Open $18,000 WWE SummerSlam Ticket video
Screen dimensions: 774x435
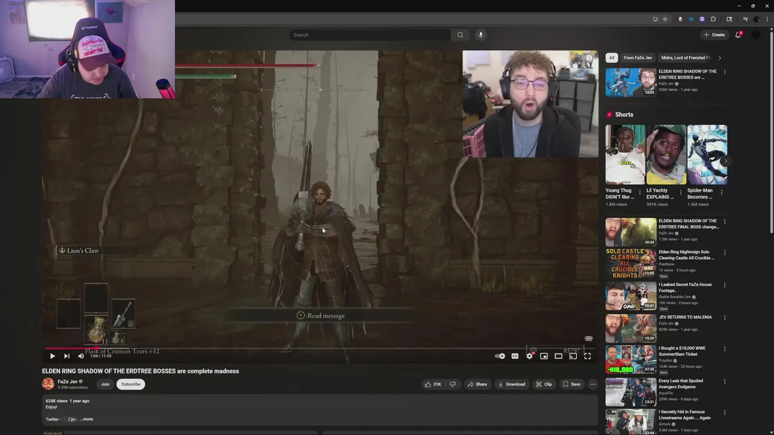coord(631,359)
